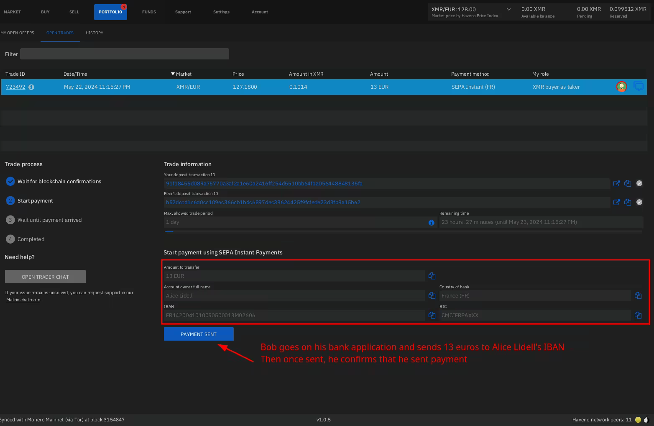Copy the peer's deposit transaction ID
Viewport: 654px width, 426px height.
click(x=628, y=202)
